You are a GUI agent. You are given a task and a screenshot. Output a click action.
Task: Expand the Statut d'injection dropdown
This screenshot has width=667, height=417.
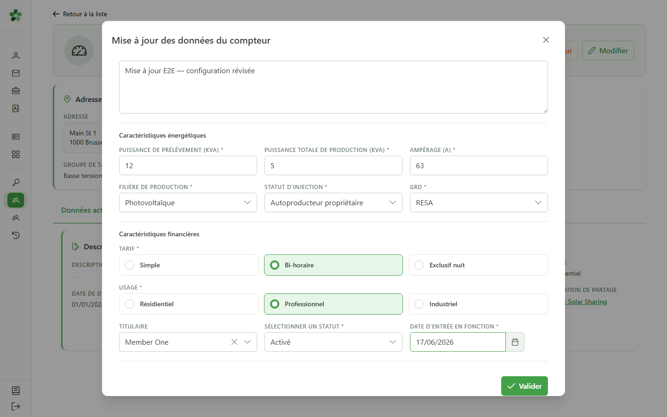coord(333,202)
